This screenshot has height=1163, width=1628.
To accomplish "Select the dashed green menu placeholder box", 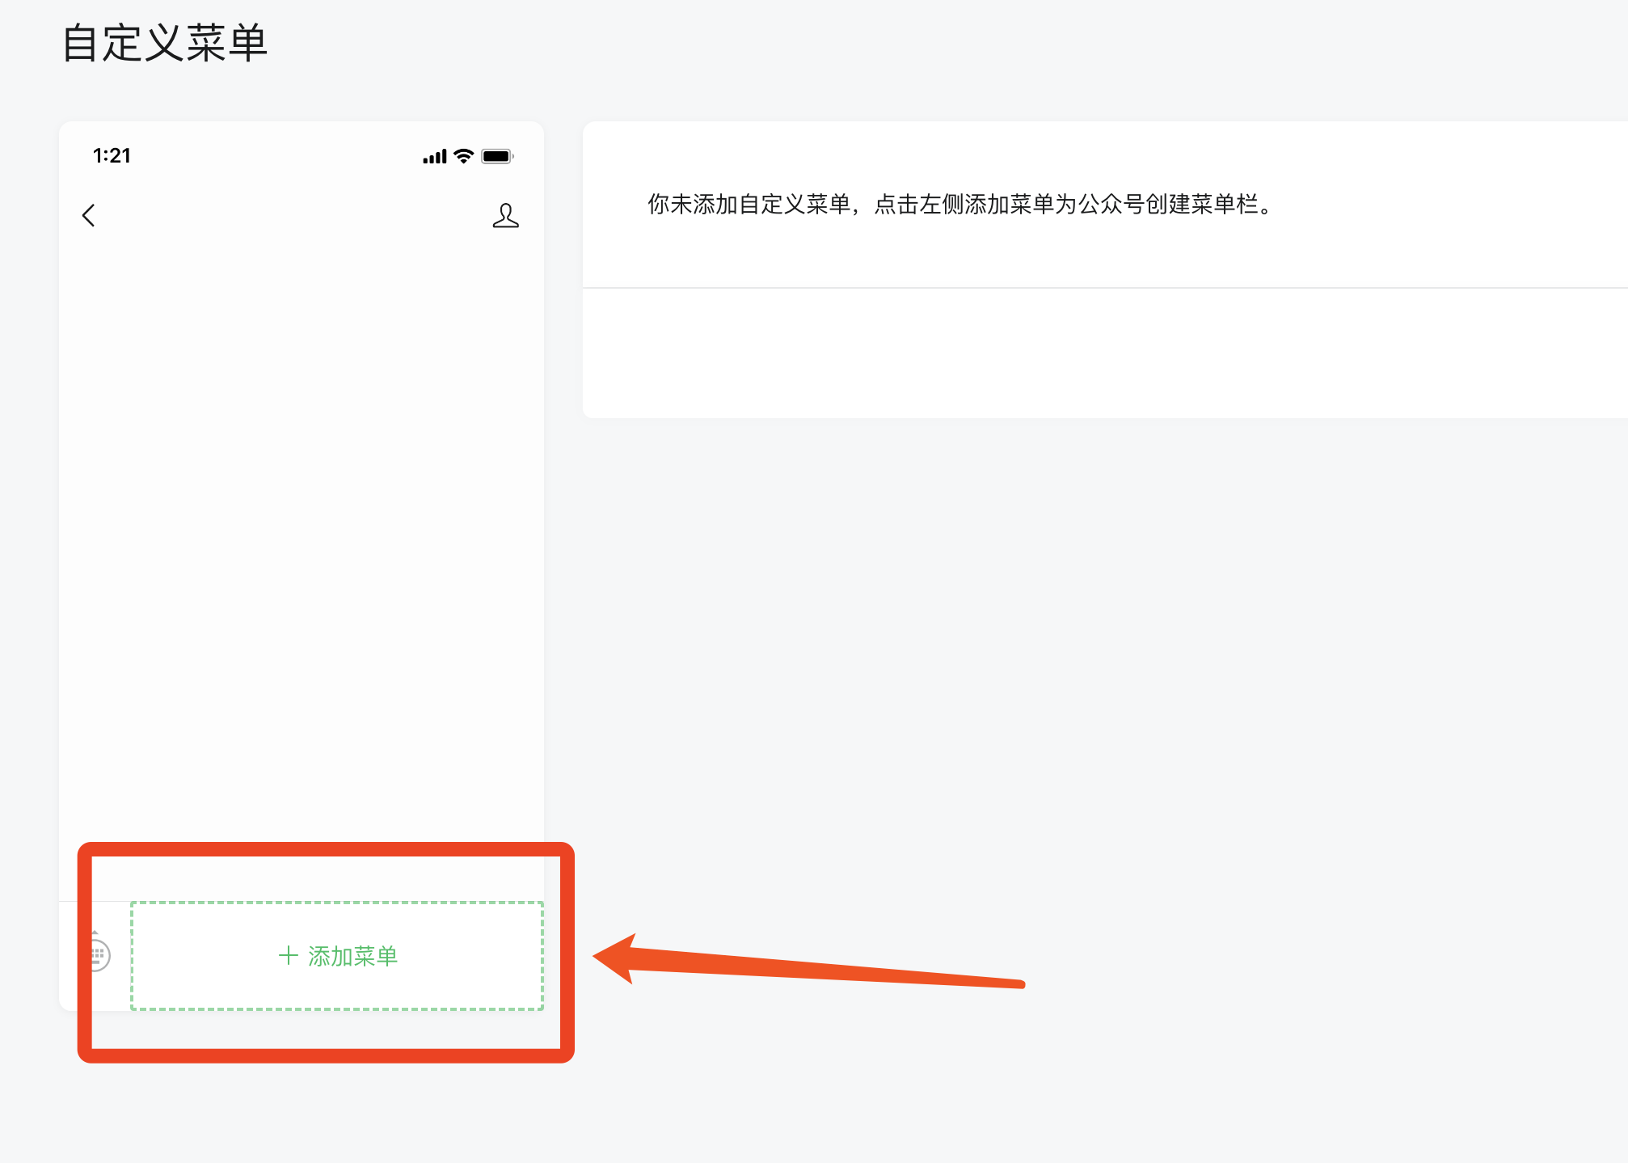I will 337,956.
